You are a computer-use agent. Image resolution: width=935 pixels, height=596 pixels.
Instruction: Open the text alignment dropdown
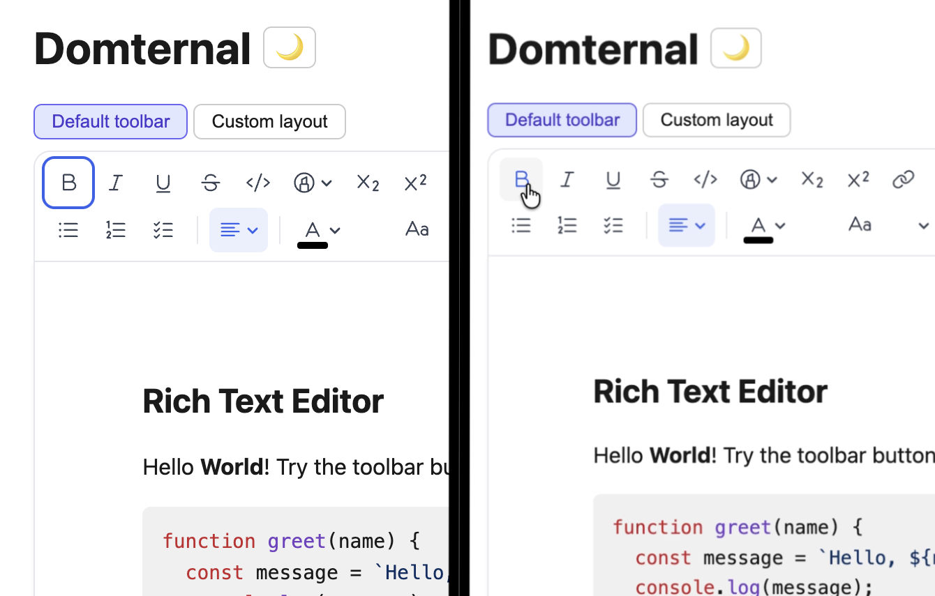[x=238, y=230]
